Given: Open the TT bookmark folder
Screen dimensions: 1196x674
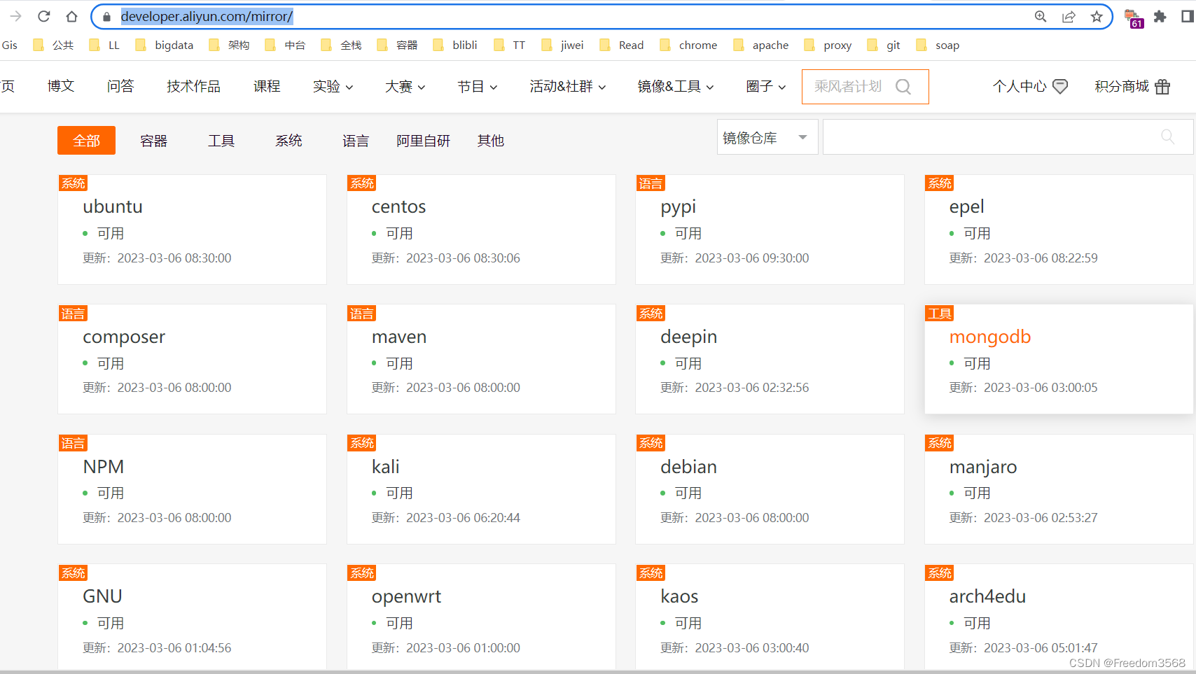Looking at the screenshot, I should 510,45.
